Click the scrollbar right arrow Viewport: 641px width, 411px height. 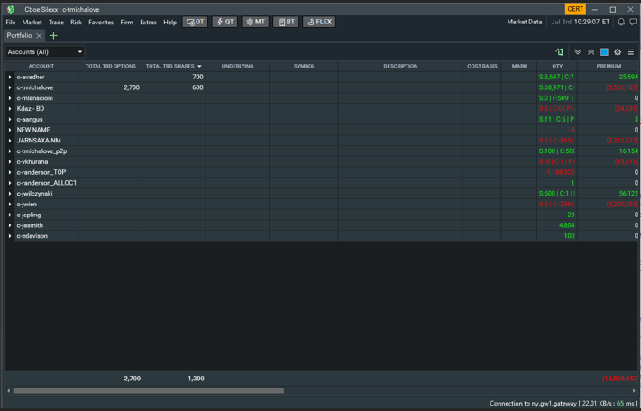(x=634, y=391)
